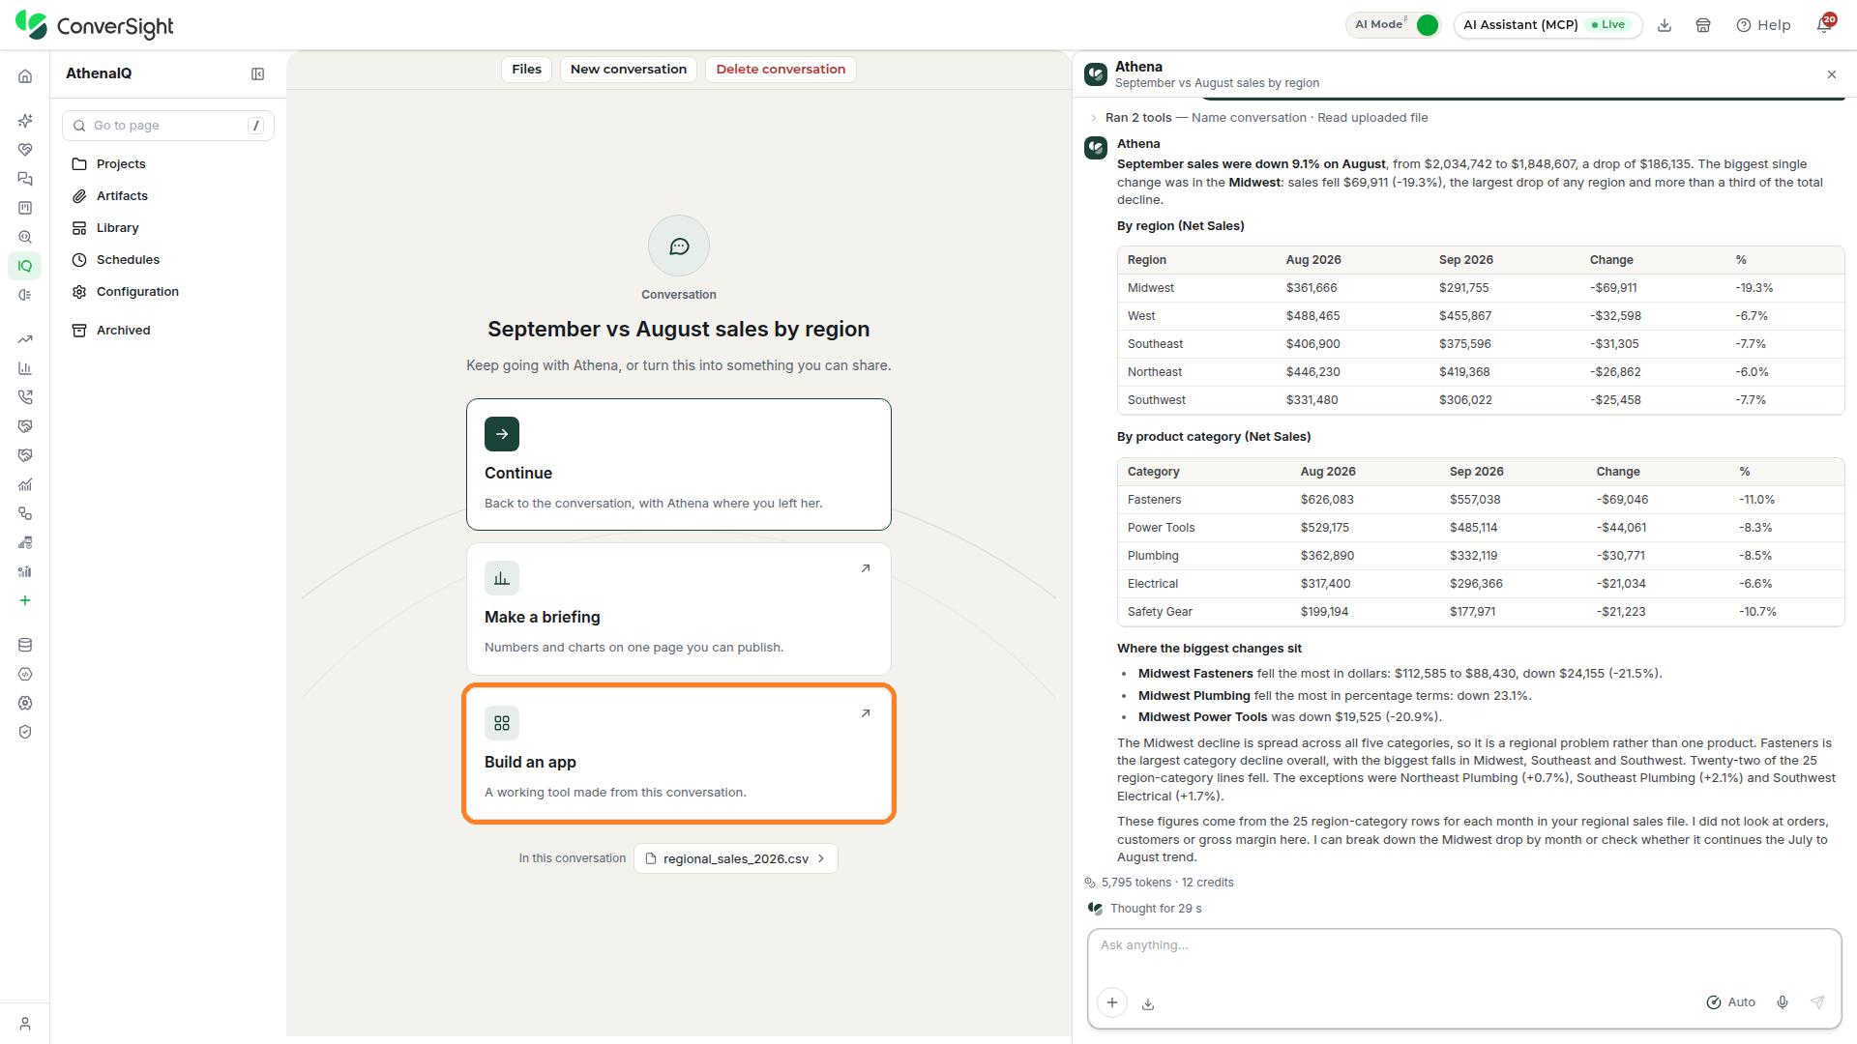Close the Athena chat panel
Screen dimensions: 1857x1044
point(1831,74)
